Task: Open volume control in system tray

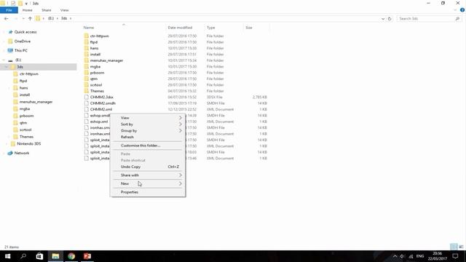Action: pos(403,256)
